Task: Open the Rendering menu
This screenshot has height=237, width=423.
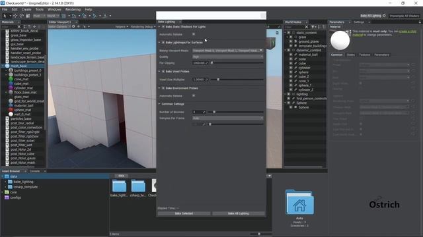Action: click(73, 9)
